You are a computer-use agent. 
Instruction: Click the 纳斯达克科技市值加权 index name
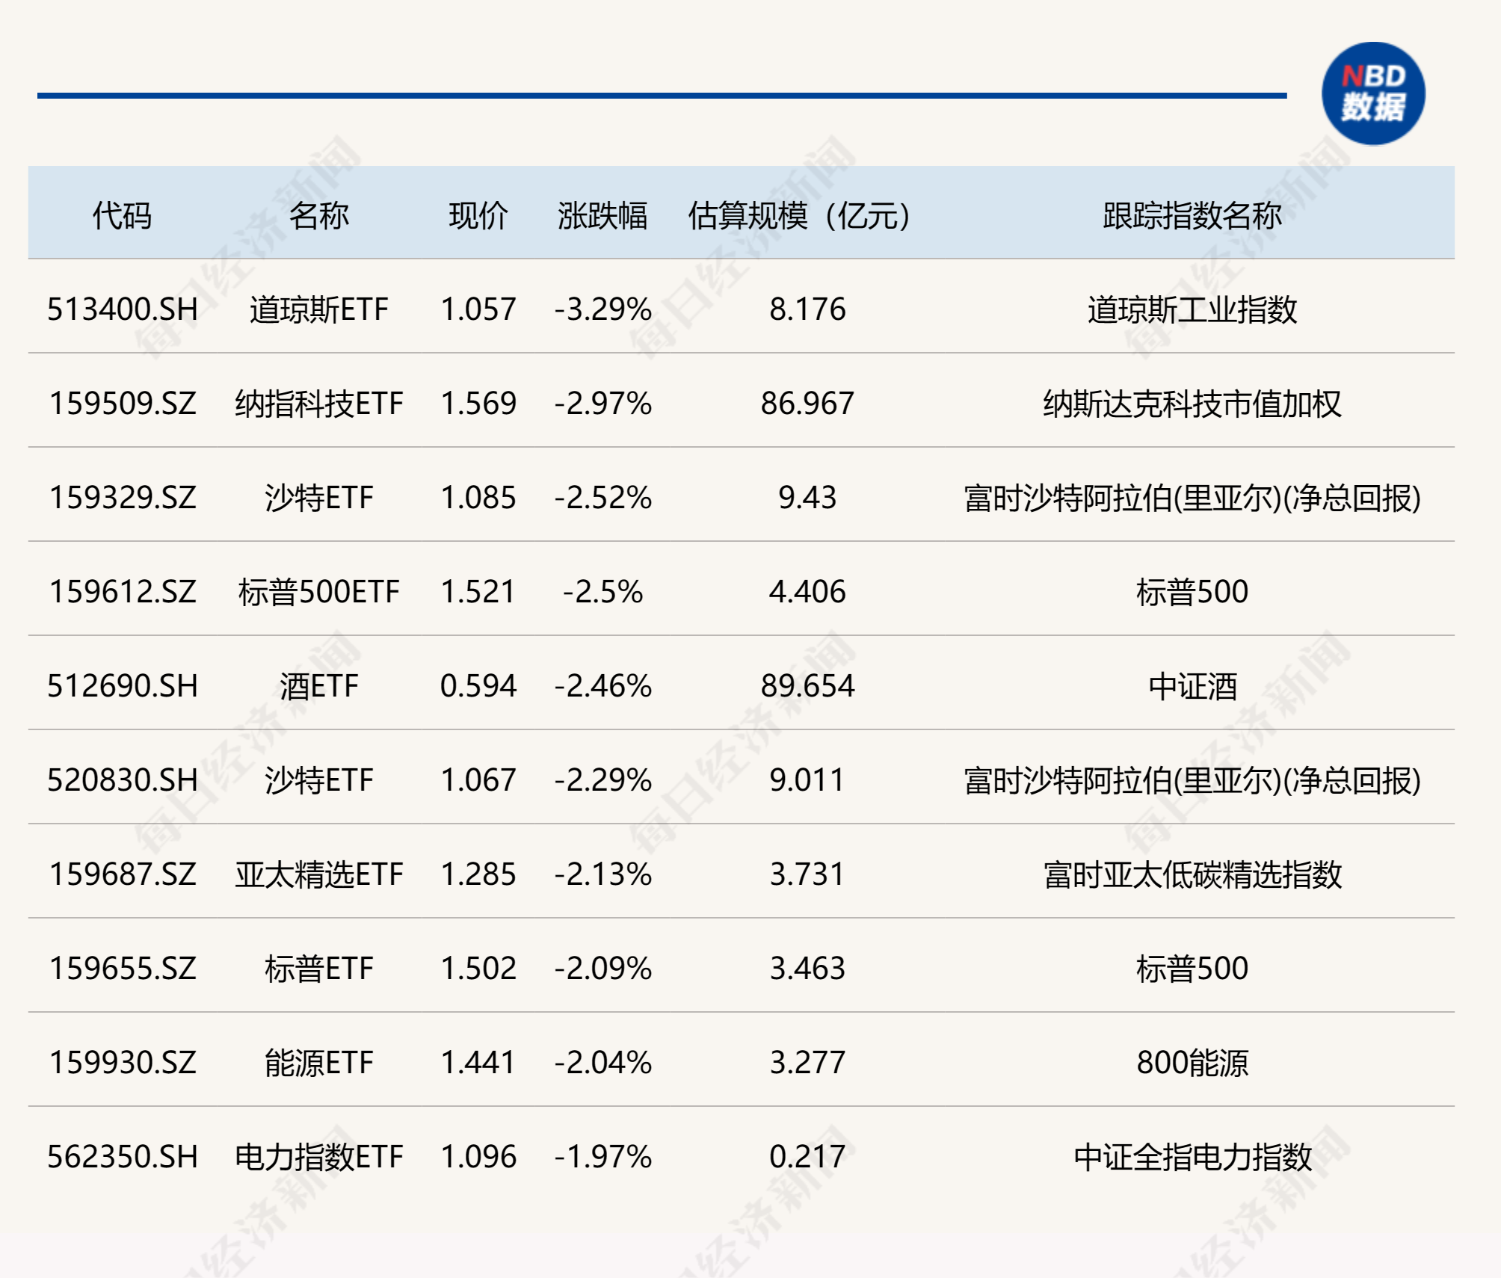[x=1192, y=404]
